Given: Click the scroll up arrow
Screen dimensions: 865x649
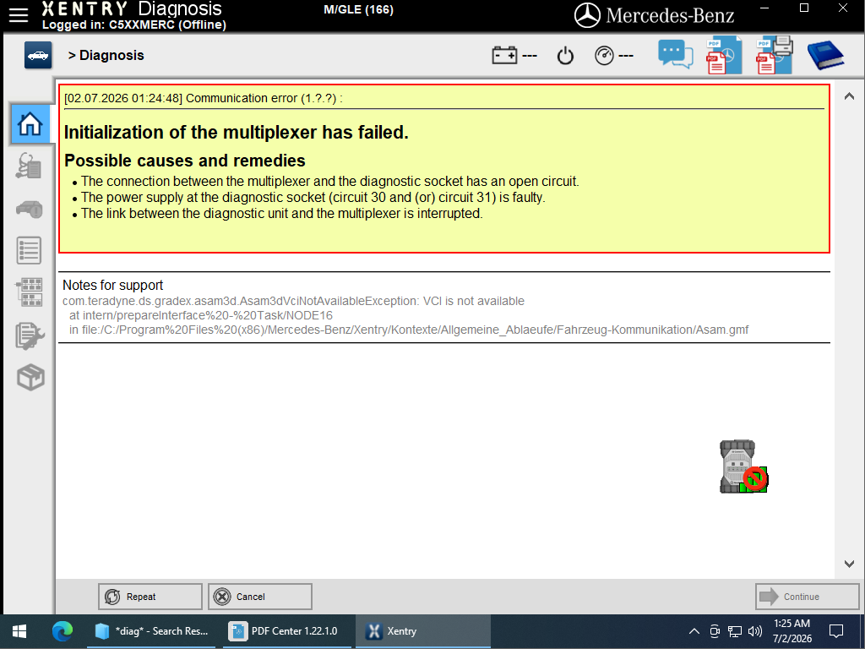Looking at the screenshot, I should (x=849, y=96).
